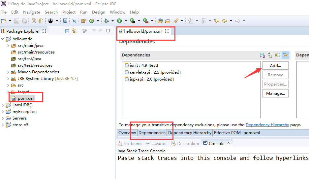
Task: Open the New wizard toolbar icon
Action: (x=4, y=21)
